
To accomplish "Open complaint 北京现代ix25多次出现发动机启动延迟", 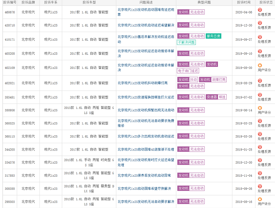I will point(146,136).
